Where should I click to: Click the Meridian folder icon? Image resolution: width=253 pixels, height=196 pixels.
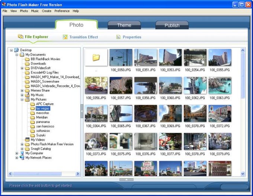pyautogui.click(x=33, y=117)
